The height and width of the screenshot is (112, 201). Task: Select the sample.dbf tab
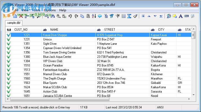(14, 23)
